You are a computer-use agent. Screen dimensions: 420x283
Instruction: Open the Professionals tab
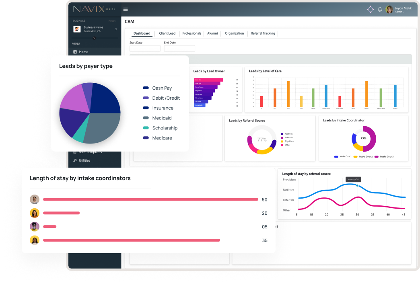191,33
